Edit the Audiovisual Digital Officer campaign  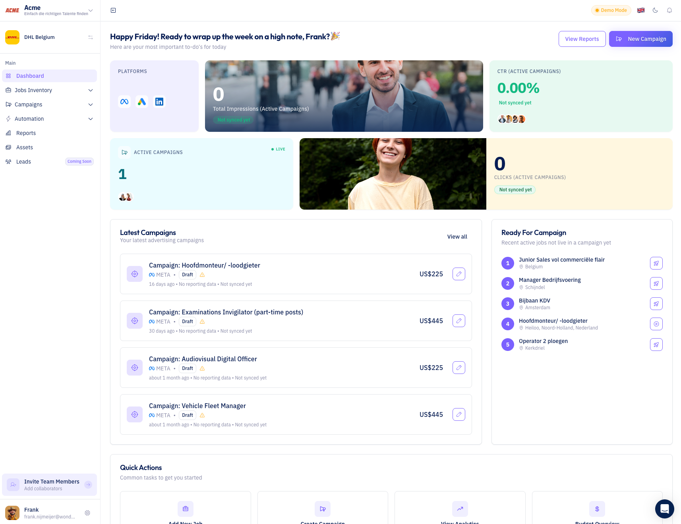click(x=459, y=368)
